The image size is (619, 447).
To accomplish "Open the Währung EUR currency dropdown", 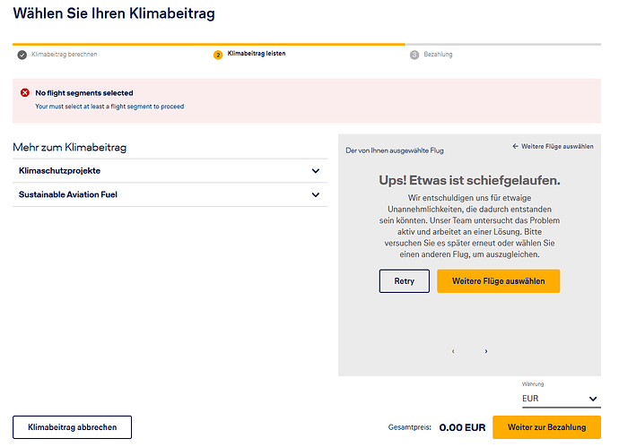I will coord(560,399).
